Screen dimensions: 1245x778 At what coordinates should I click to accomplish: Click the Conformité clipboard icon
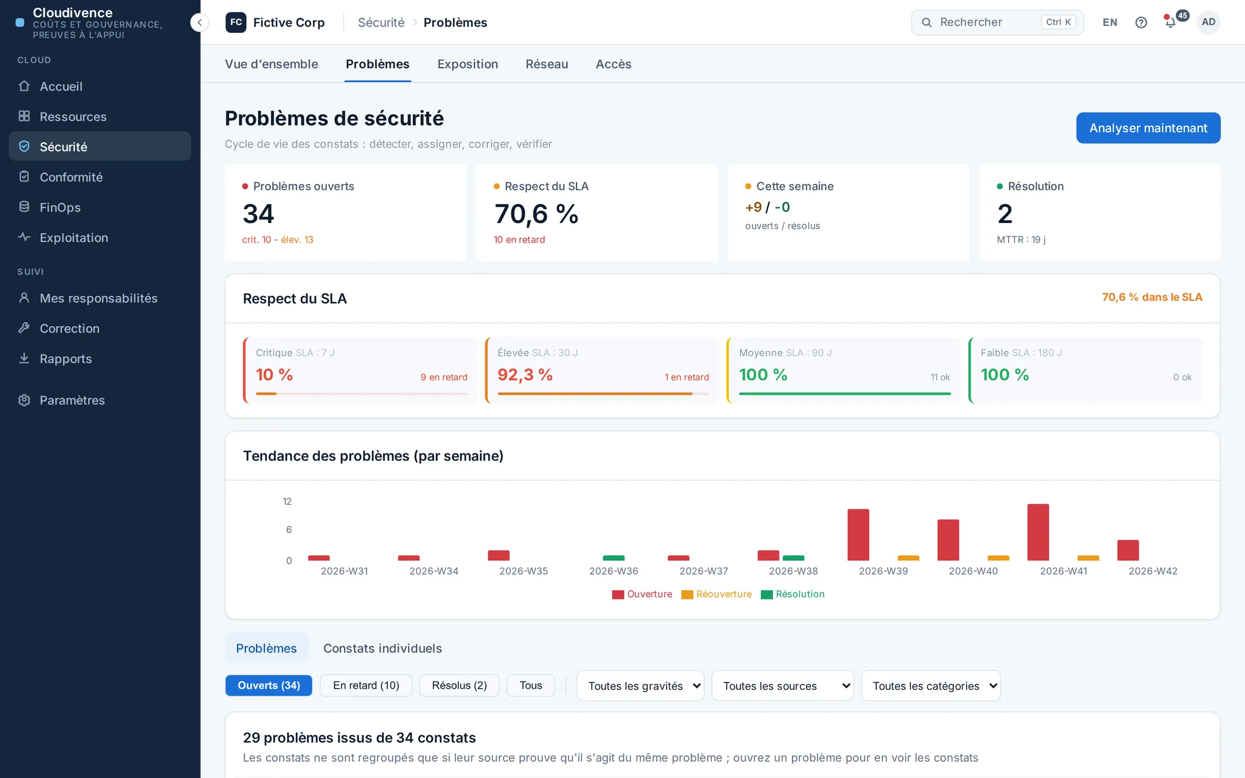coord(24,176)
